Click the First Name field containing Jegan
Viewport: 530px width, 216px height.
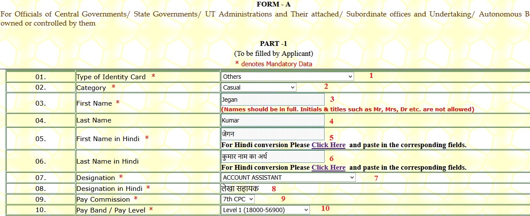coord(272,100)
